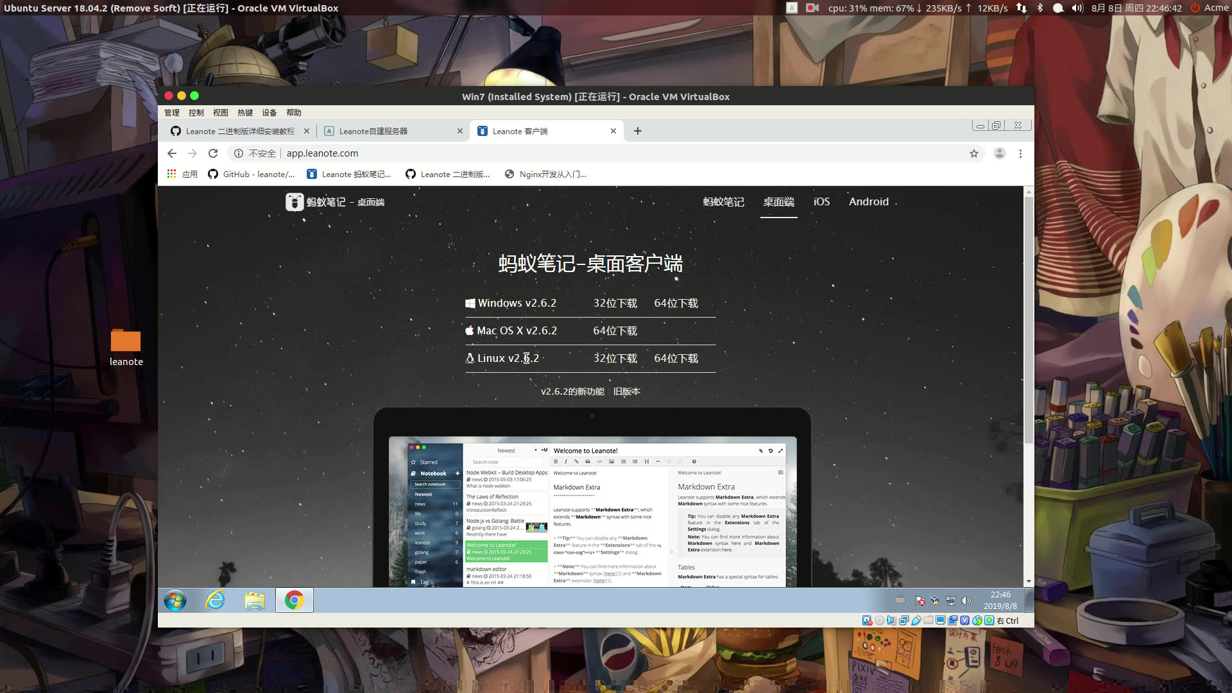Open leanote folder on Ubuntu desktop
The image size is (1232, 693).
[126, 347]
